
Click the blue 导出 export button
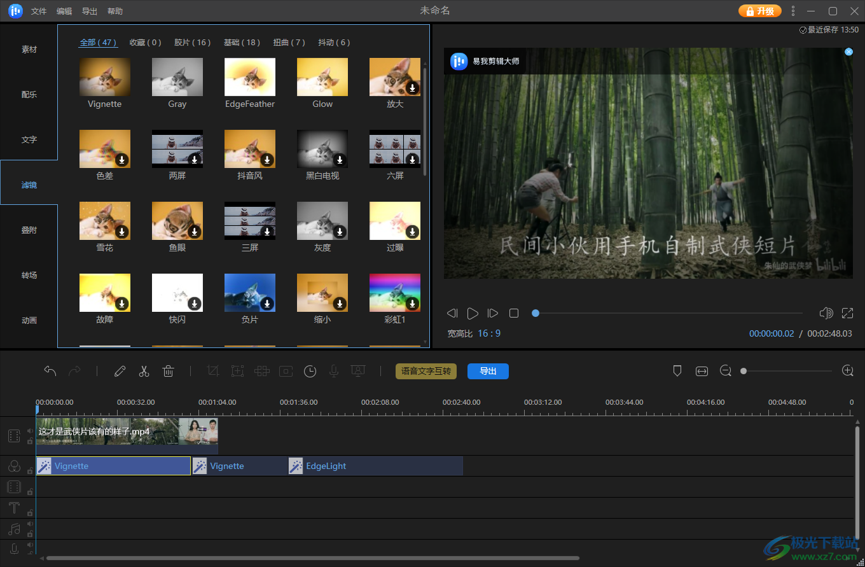tap(488, 371)
